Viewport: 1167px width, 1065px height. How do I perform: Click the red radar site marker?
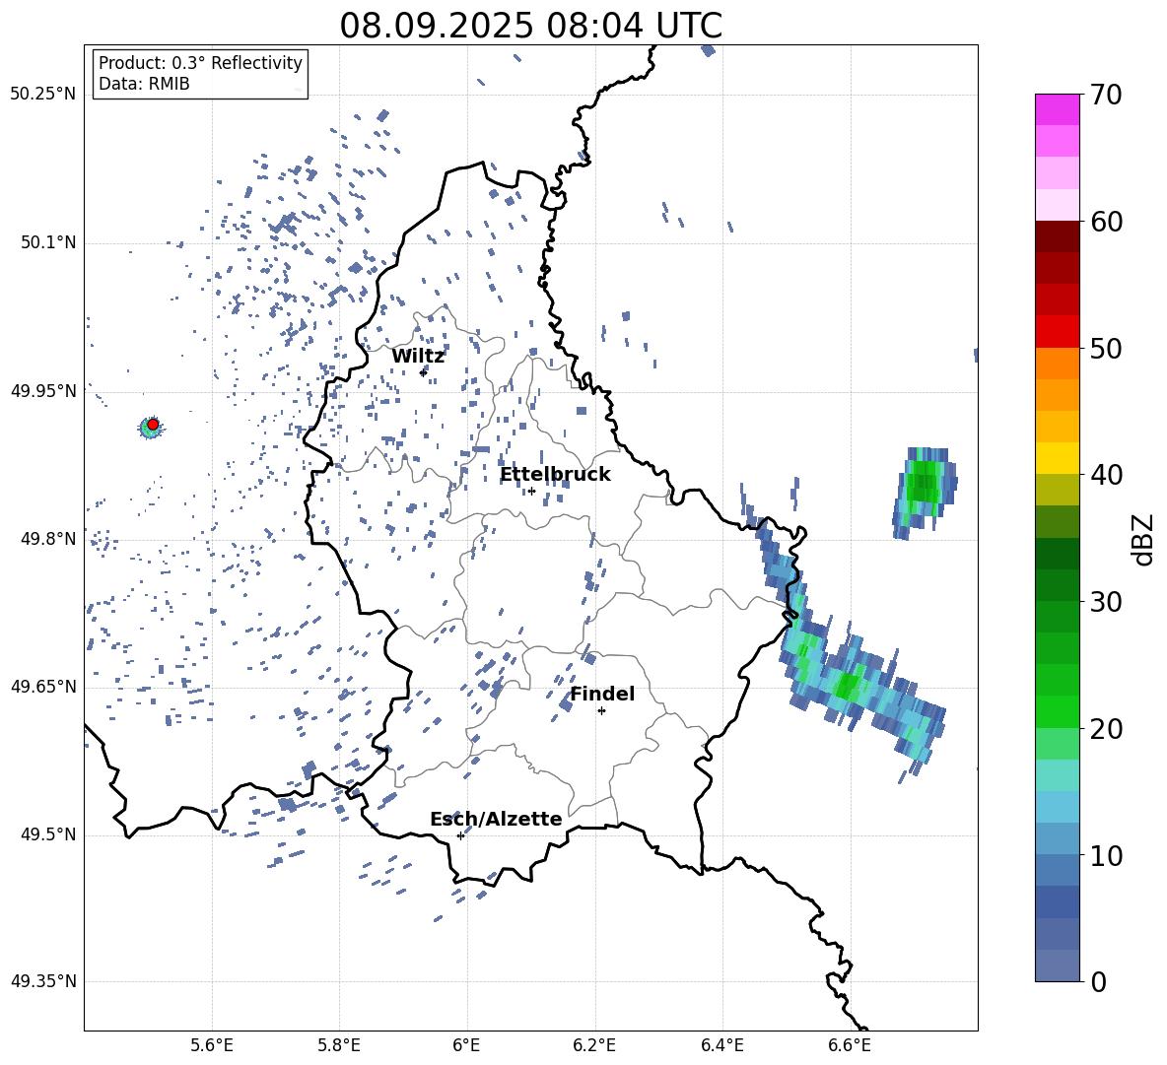click(153, 424)
